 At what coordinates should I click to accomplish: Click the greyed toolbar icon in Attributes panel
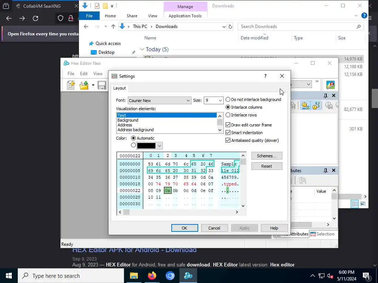tap(302, 181)
